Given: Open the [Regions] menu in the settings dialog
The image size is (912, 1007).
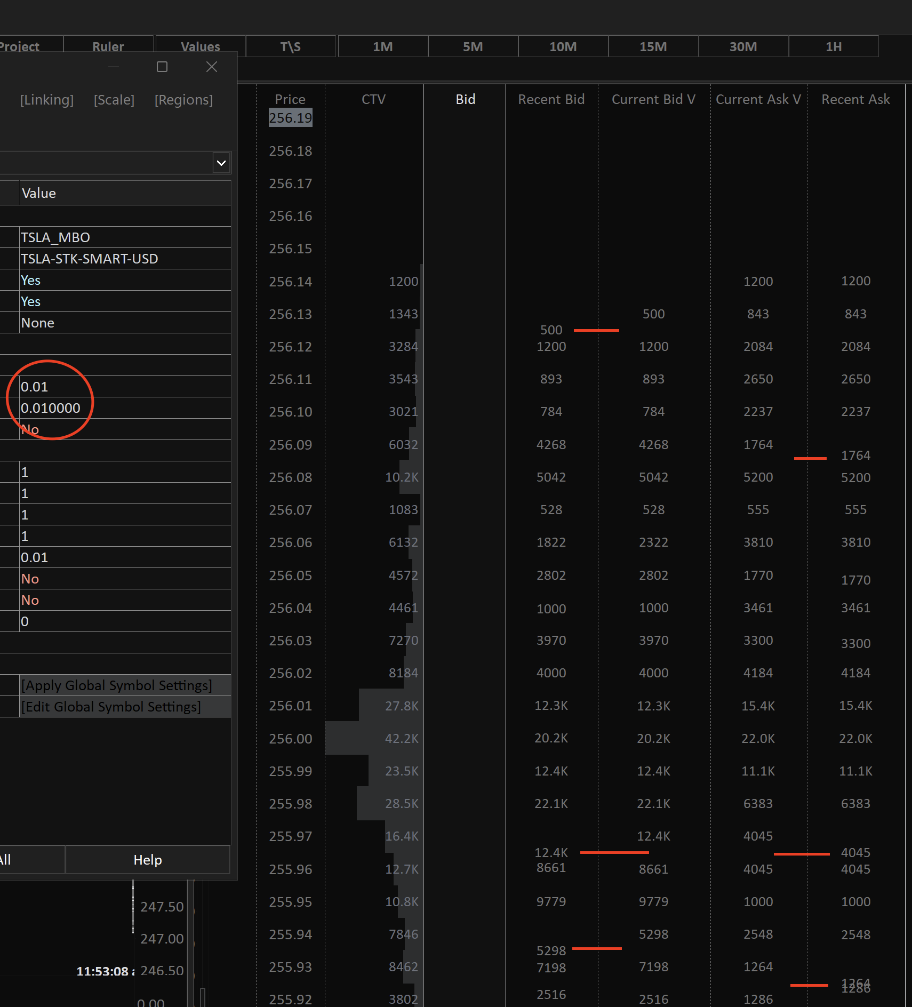Looking at the screenshot, I should coord(183,100).
